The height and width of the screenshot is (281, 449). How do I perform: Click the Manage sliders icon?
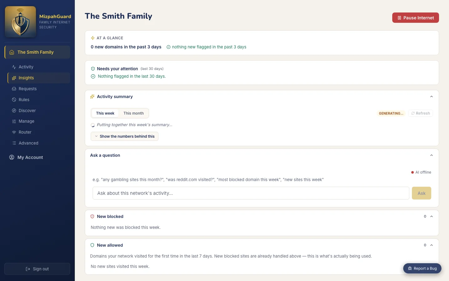14,121
